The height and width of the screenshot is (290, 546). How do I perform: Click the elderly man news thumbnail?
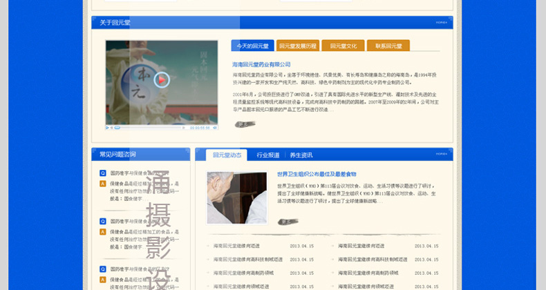click(x=236, y=197)
